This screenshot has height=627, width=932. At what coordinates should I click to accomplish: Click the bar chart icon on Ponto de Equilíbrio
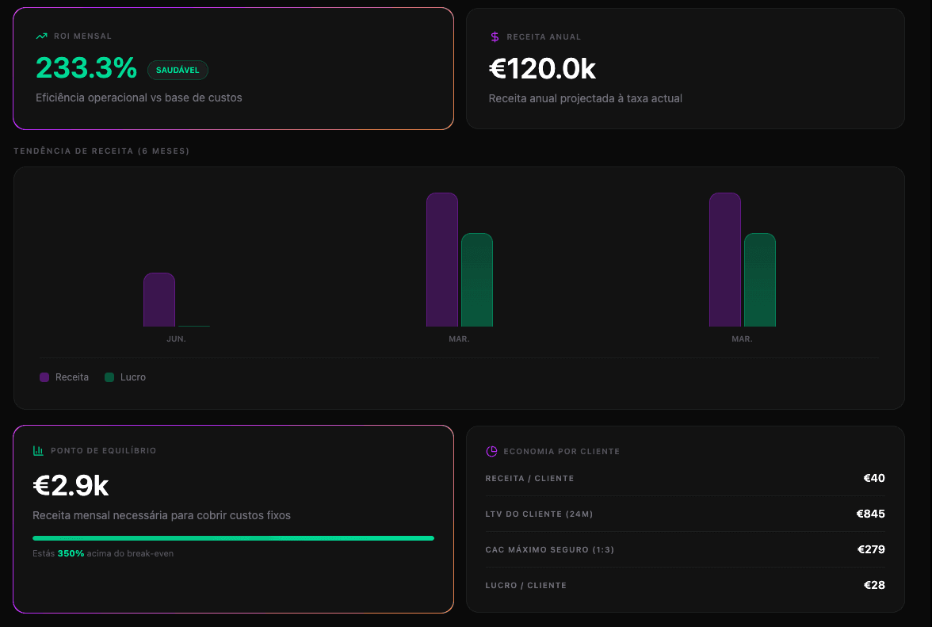[x=37, y=449]
